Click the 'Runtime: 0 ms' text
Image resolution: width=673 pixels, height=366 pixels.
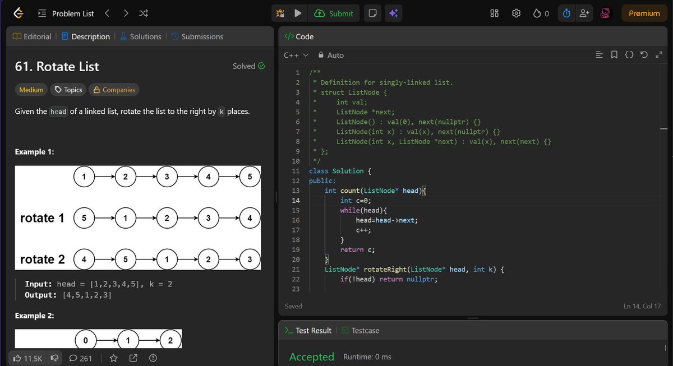click(367, 357)
